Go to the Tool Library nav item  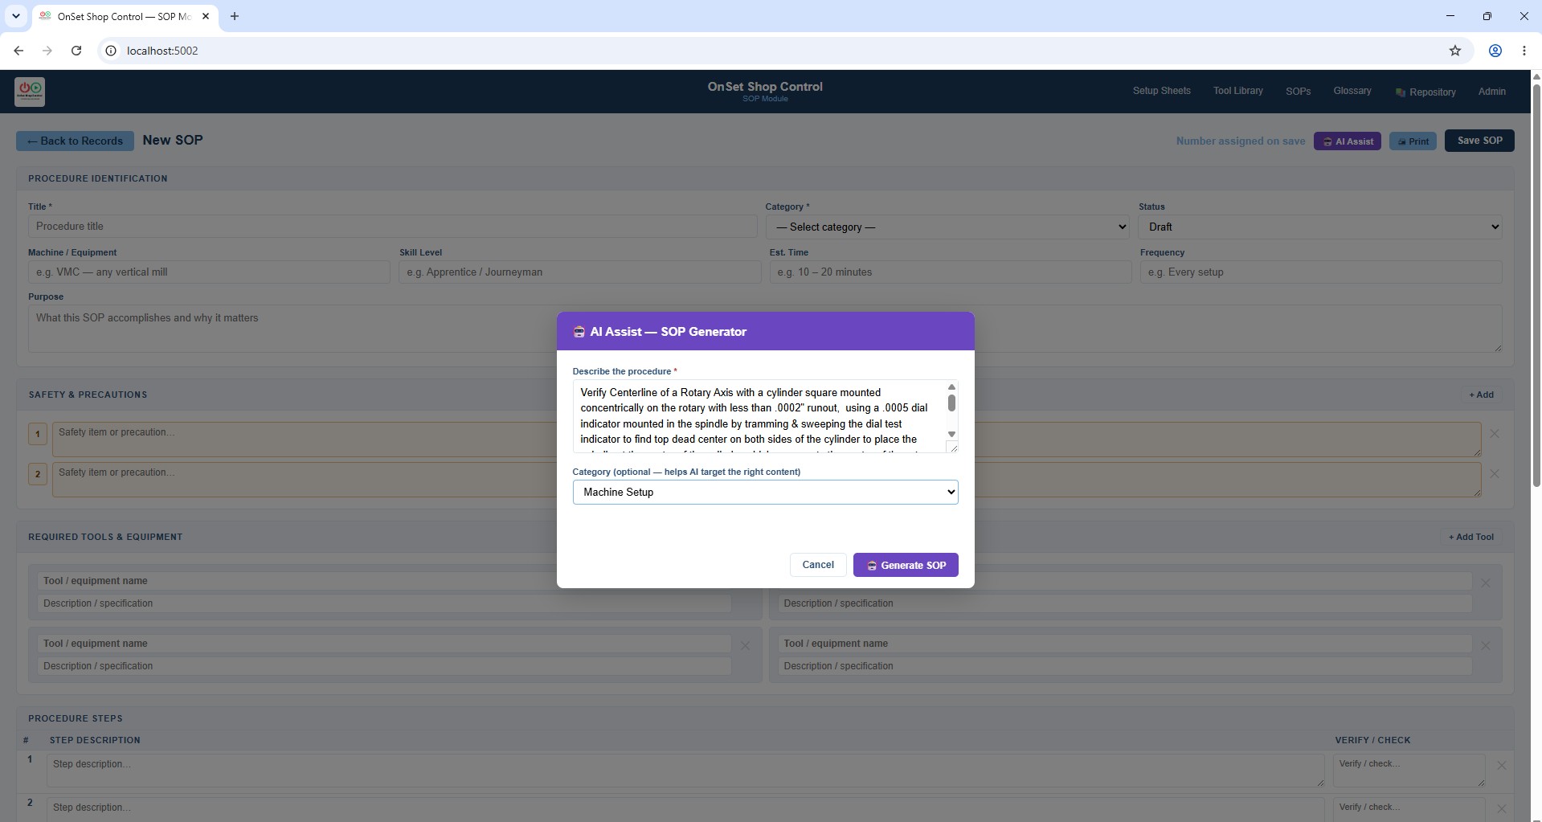1237,91
